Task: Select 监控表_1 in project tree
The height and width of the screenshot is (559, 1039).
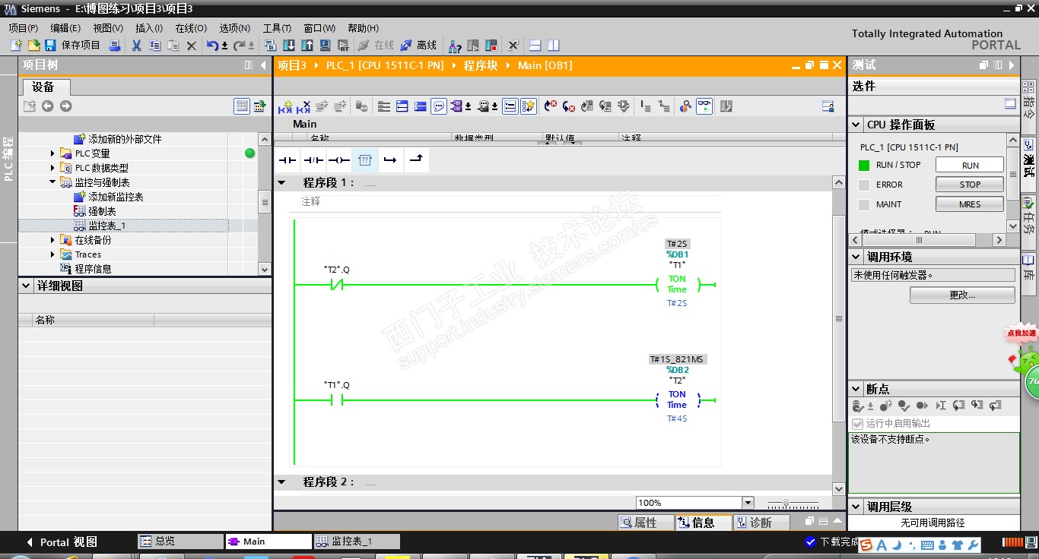Action: click(106, 226)
